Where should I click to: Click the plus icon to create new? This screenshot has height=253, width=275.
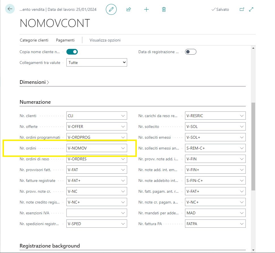[x=146, y=9]
